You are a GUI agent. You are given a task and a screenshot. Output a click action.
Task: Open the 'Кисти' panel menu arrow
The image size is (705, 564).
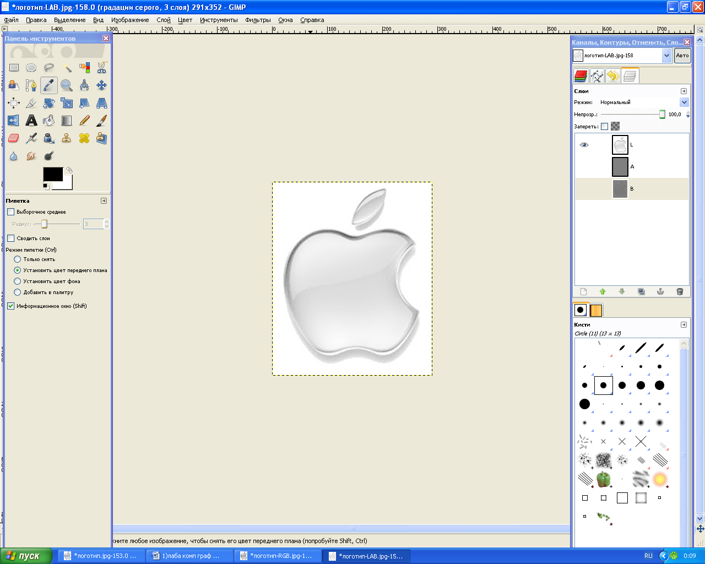[684, 324]
